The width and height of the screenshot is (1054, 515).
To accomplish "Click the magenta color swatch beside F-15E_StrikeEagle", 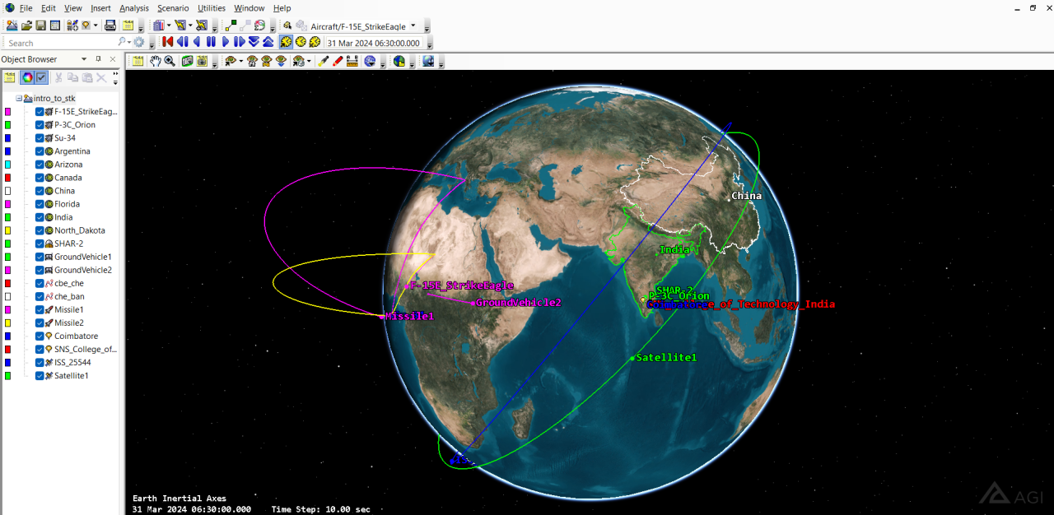I will (x=7, y=112).
